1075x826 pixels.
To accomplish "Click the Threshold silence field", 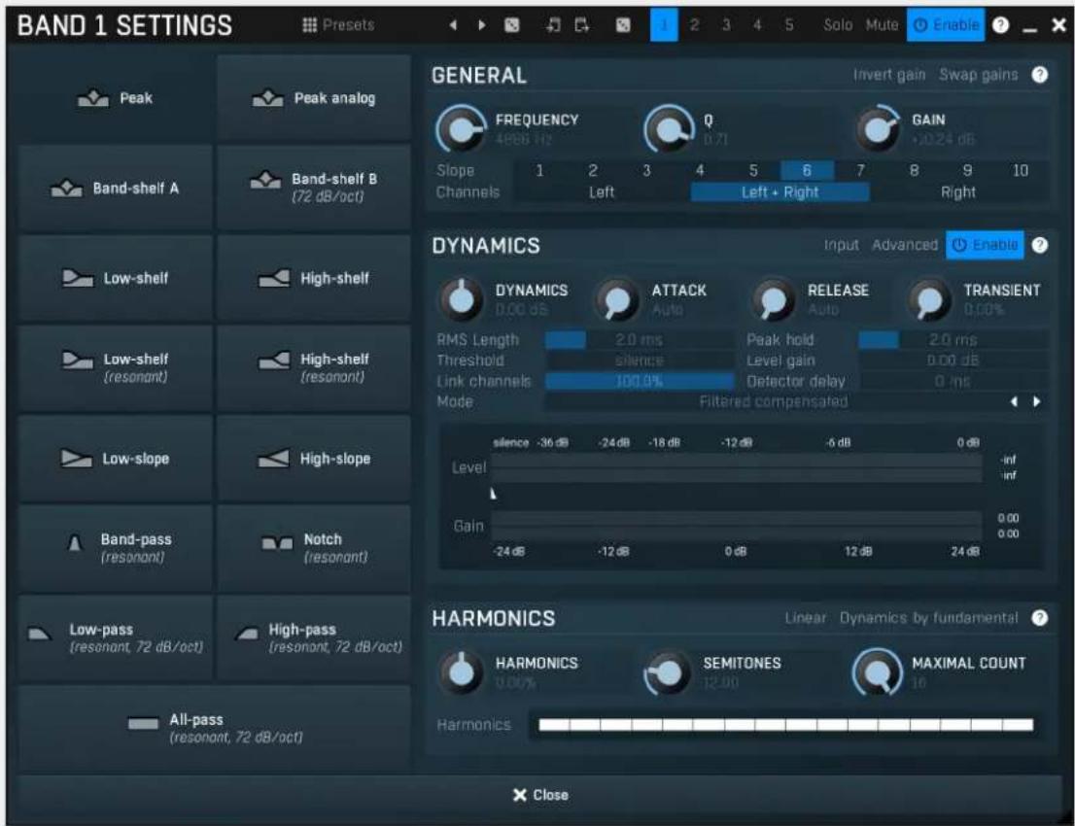I will 639,361.
